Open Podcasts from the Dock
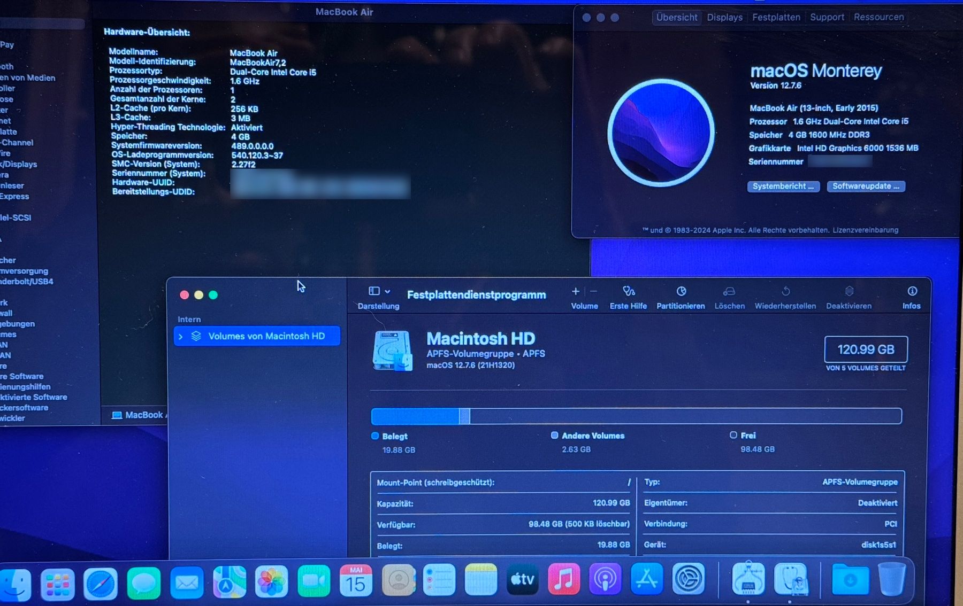Image resolution: width=963 pixels, height=606 pixels. 605,578
